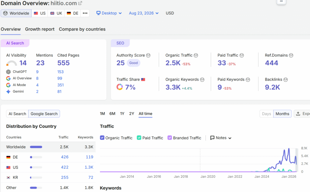
Task: Expand the Notes dropdown chevron
Action: click(x=230, y=138)
